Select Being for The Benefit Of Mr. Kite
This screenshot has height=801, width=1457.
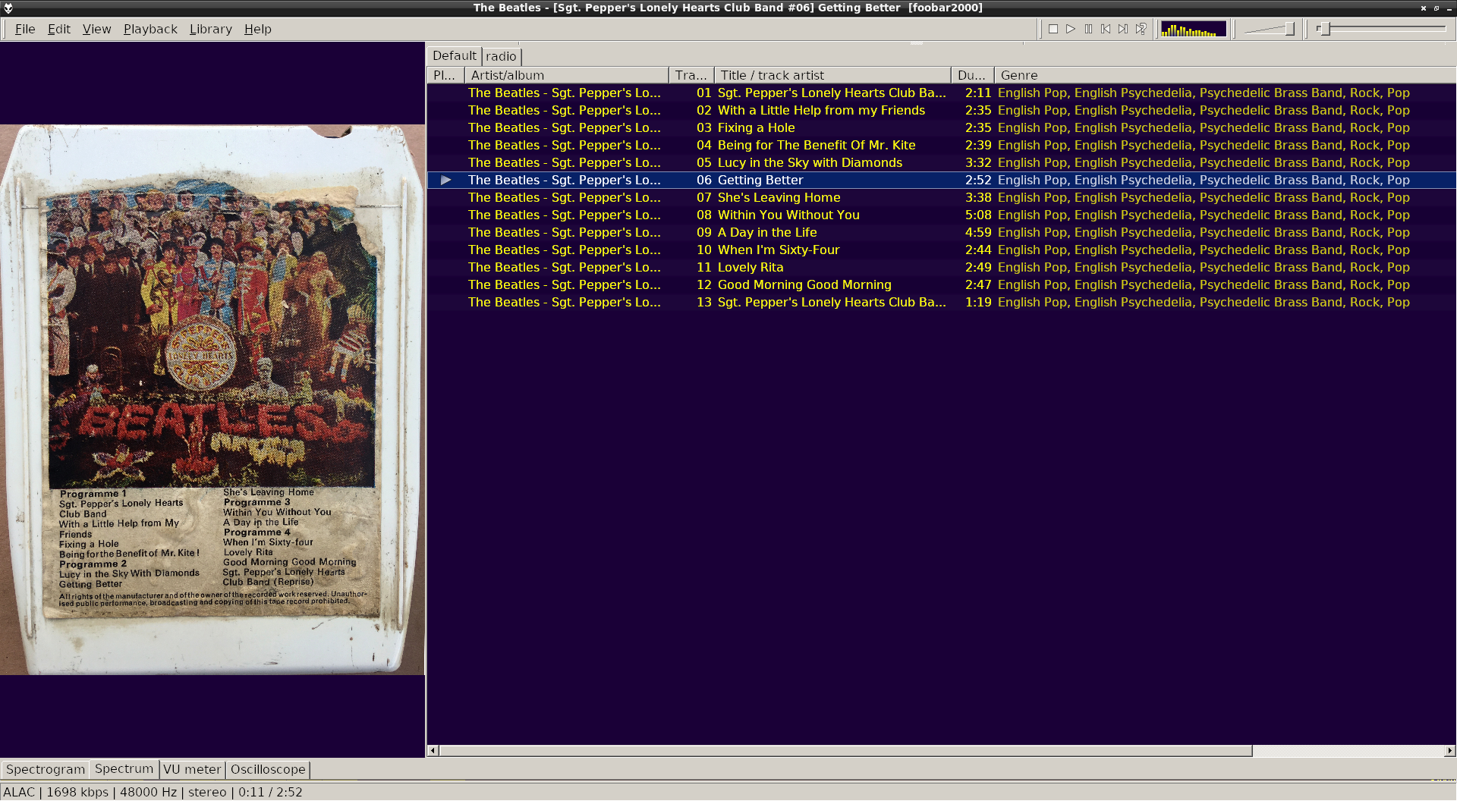pyautogui.click(x=941, y=145)
